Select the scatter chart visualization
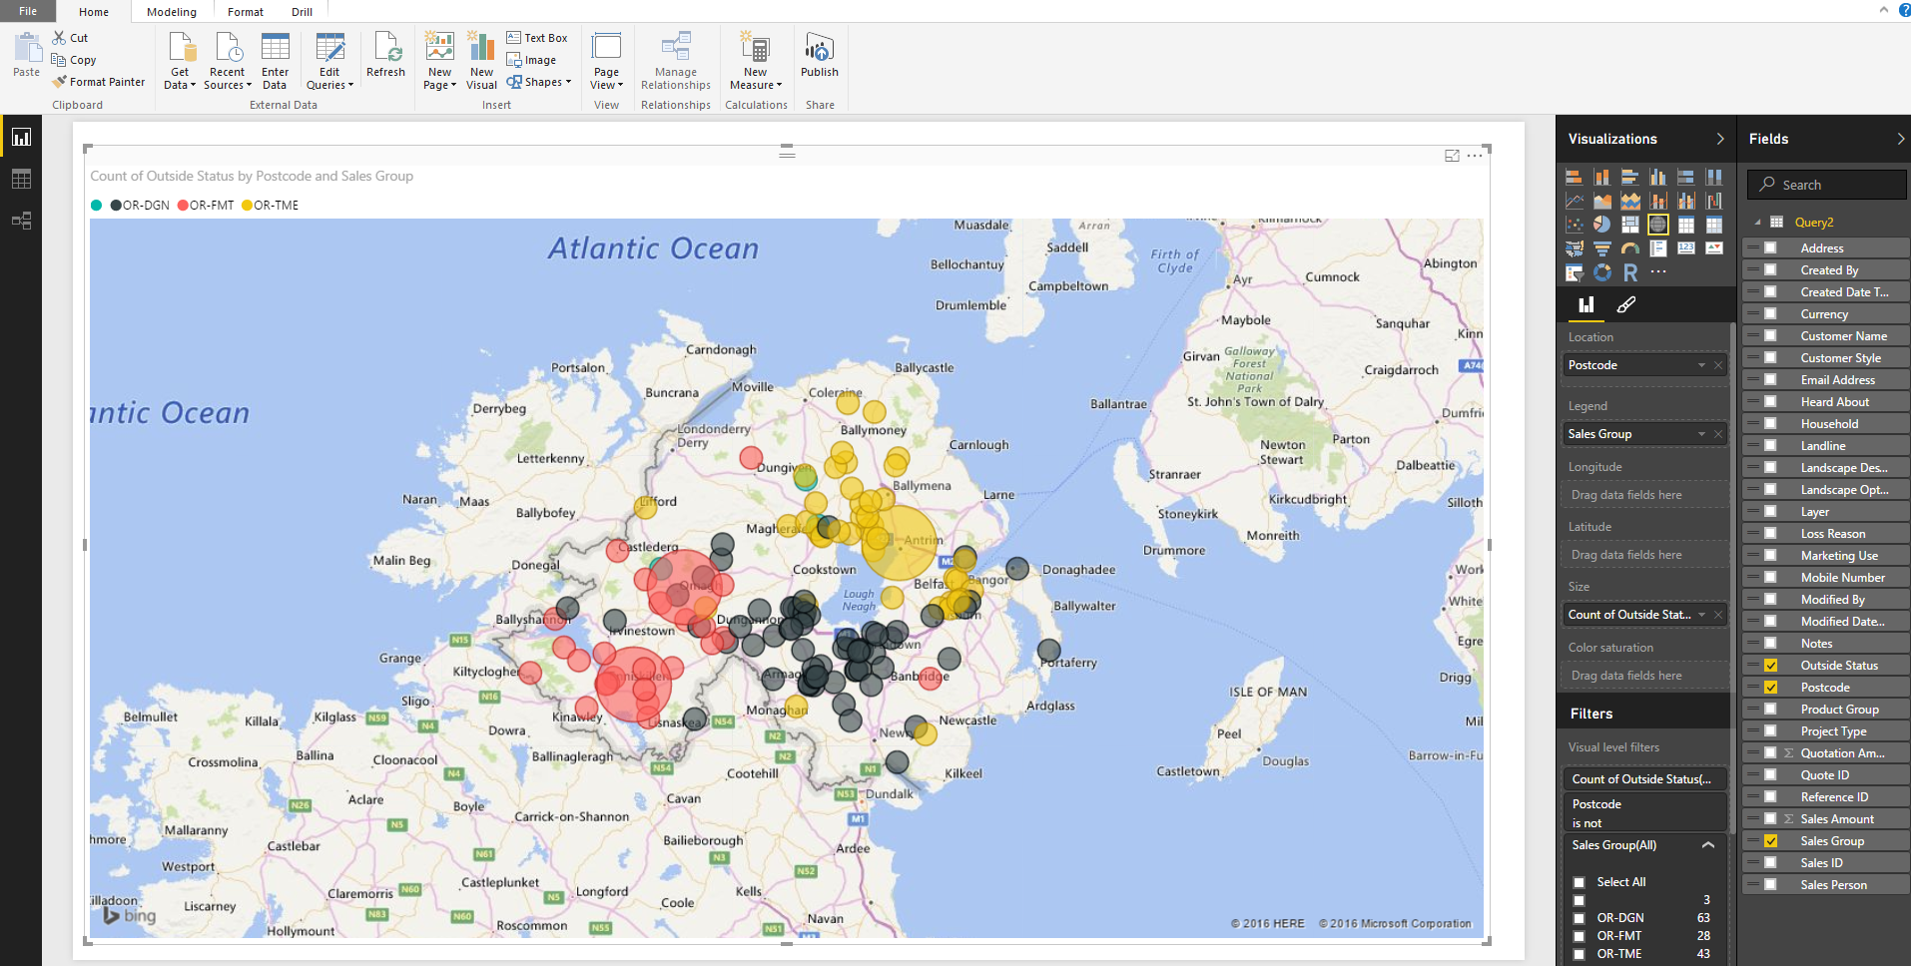The height and width of the screenshot is (966, 1911). click(x=1575, y=225)
